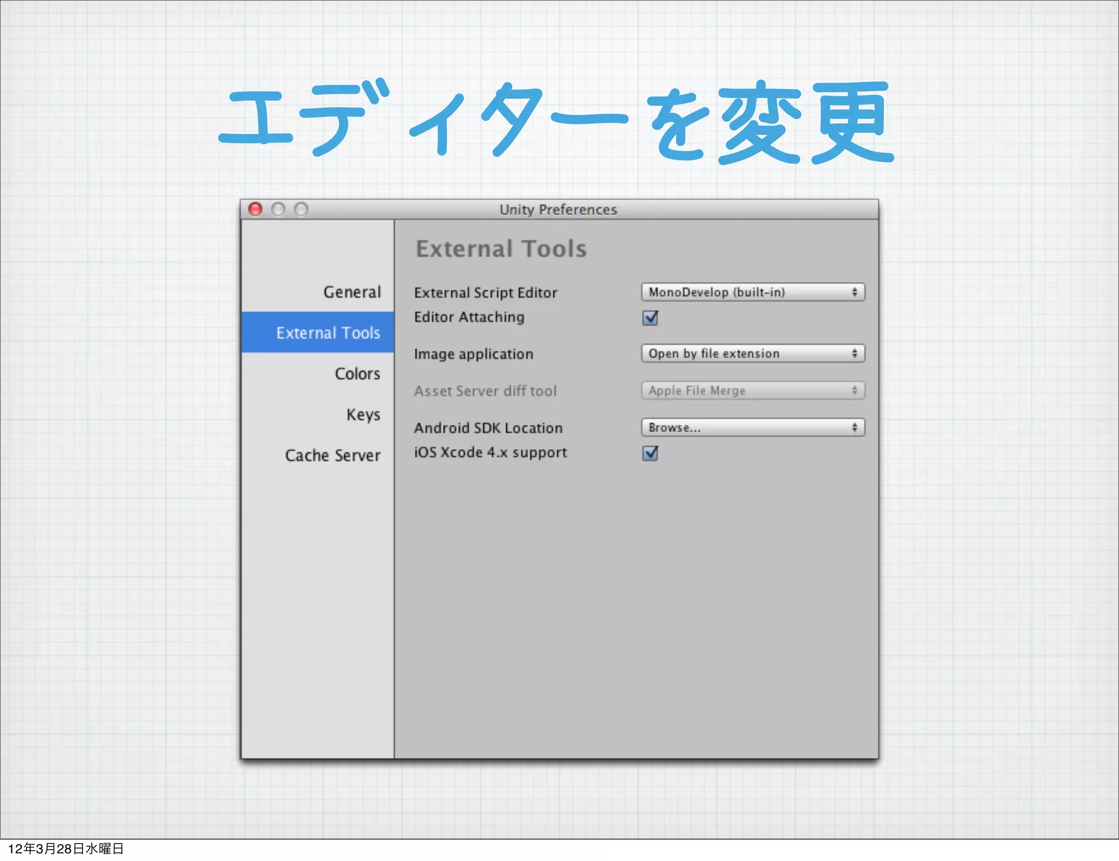Click the Unity Preferences title bar
The image size is (1119, 861).
[558, 210]
